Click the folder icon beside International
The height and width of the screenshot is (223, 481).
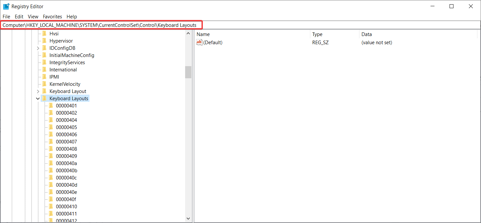45,69
